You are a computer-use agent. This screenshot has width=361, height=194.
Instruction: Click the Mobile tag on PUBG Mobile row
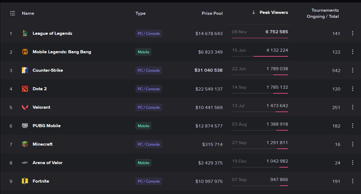click(x=143, y=126)
